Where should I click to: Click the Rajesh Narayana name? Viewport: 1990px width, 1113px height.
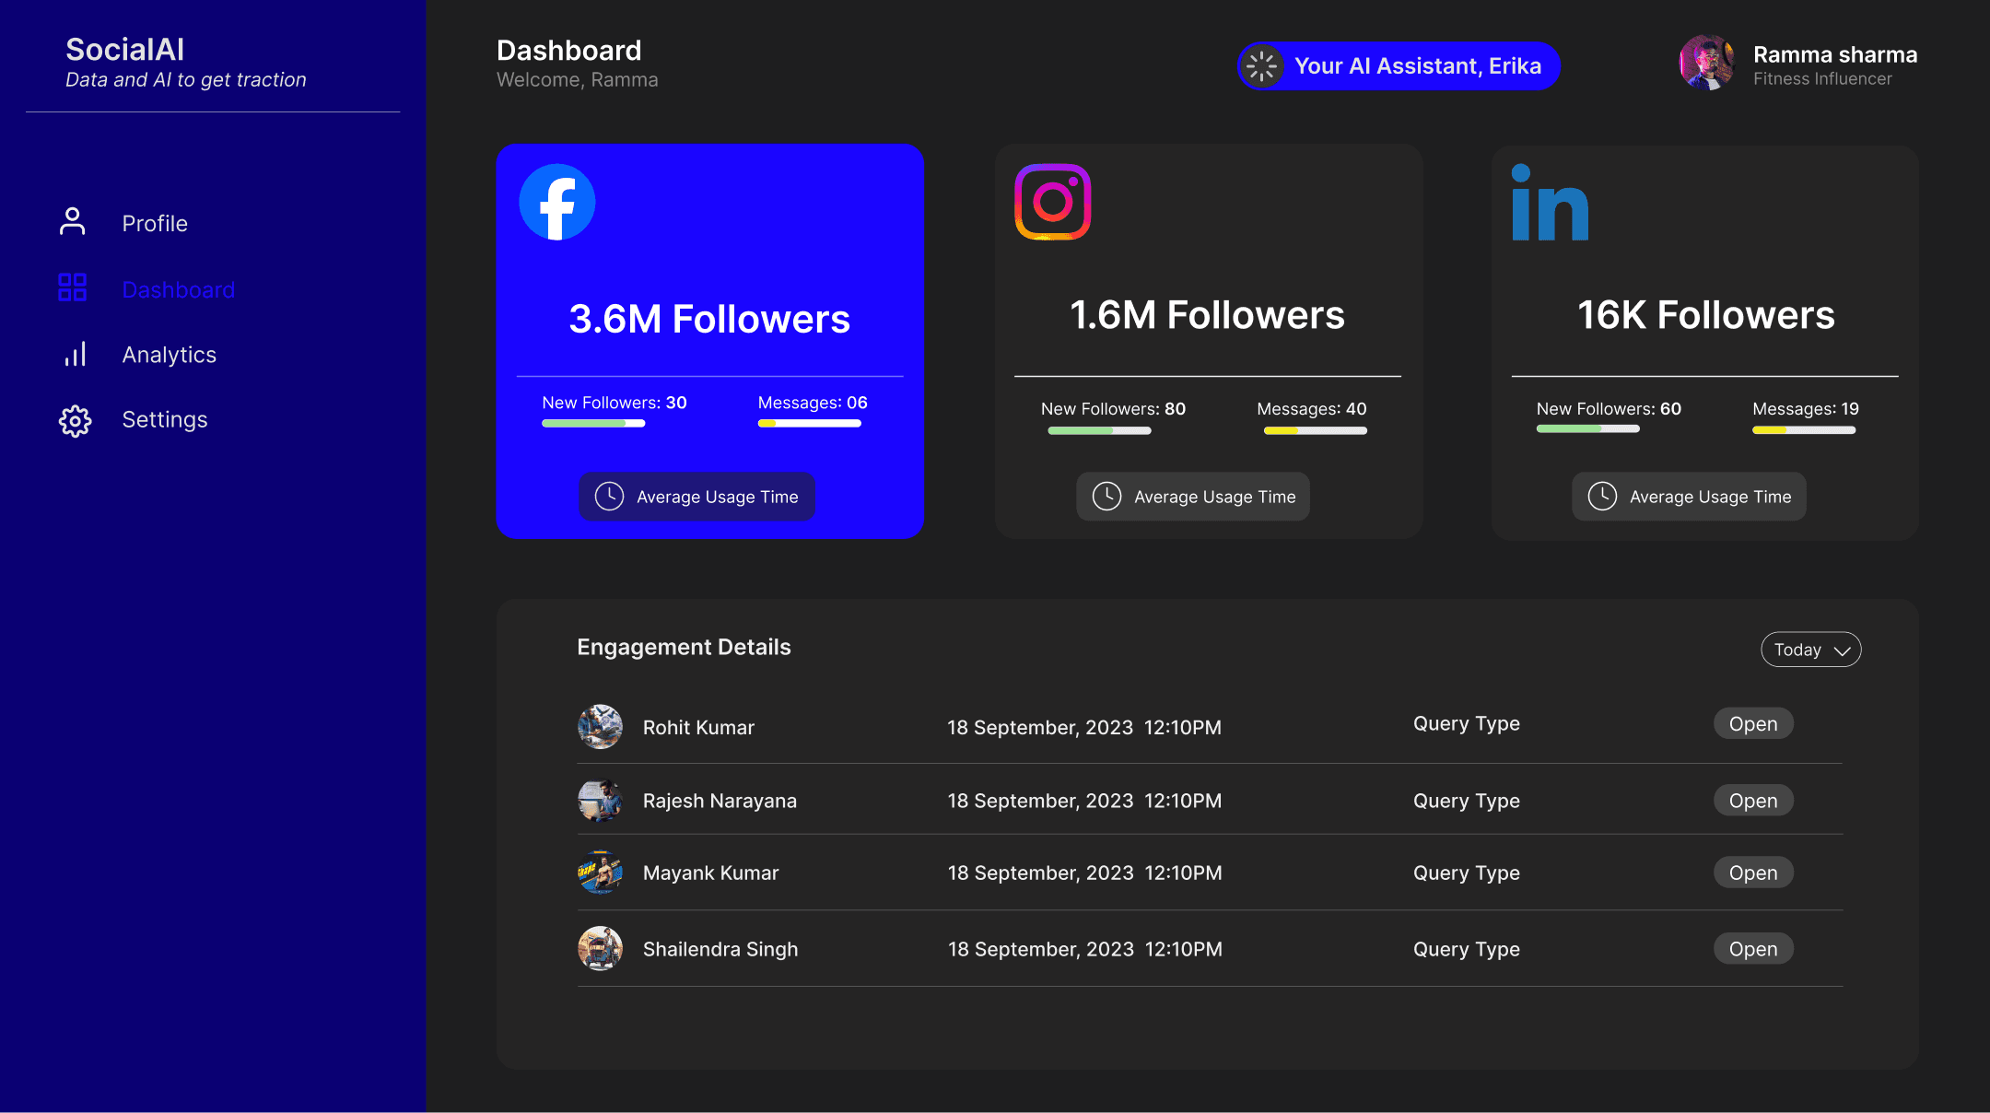pos(720,802)
